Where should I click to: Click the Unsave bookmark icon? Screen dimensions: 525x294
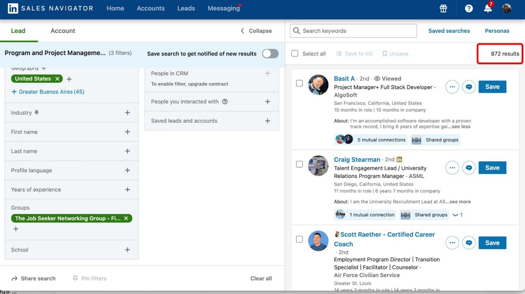(x=385, y=54)
